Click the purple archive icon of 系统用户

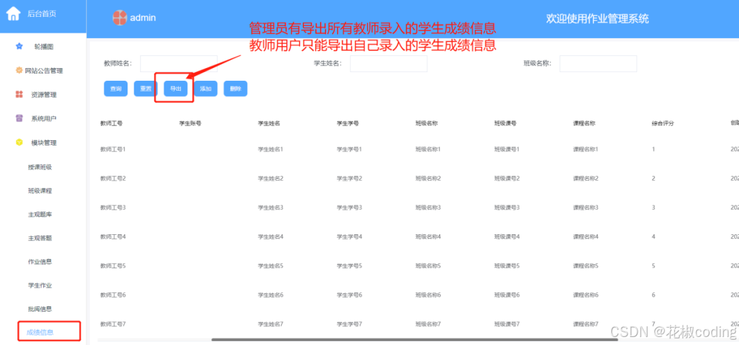coord(19,118)
